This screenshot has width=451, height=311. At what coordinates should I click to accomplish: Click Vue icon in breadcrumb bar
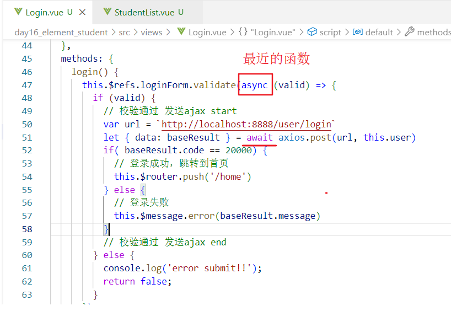point(181,31)
